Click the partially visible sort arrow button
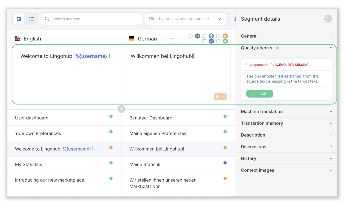Viewport: 344px width, 205px height. [232, 19]
